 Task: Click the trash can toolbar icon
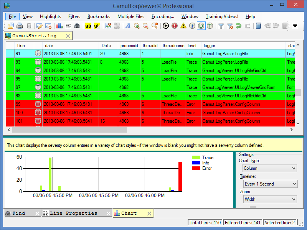(29, 26)
